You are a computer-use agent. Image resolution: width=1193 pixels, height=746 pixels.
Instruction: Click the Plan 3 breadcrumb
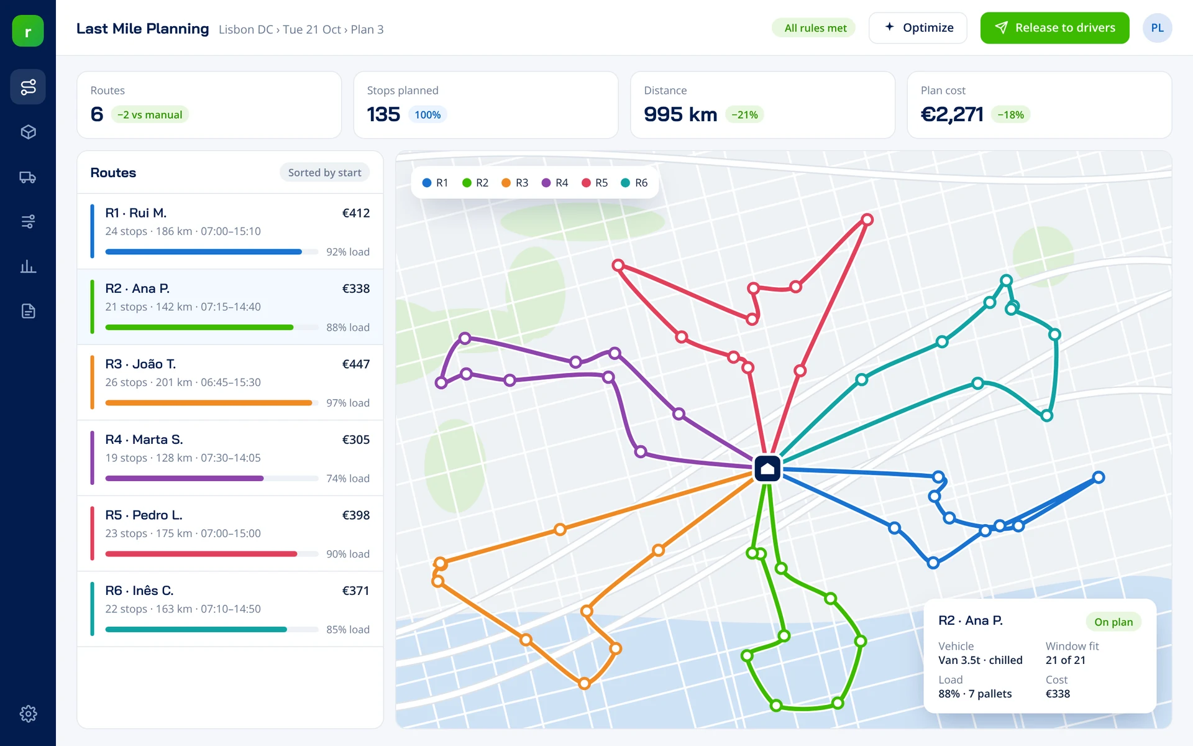pos(367,29)
